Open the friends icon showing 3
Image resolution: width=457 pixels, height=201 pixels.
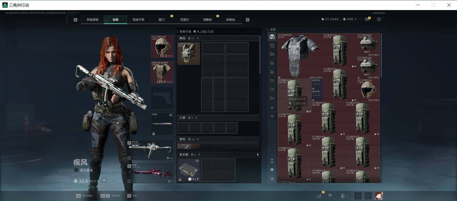[344, 196]
